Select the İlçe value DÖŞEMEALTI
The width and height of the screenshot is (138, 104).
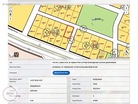[x=35, y=86]
